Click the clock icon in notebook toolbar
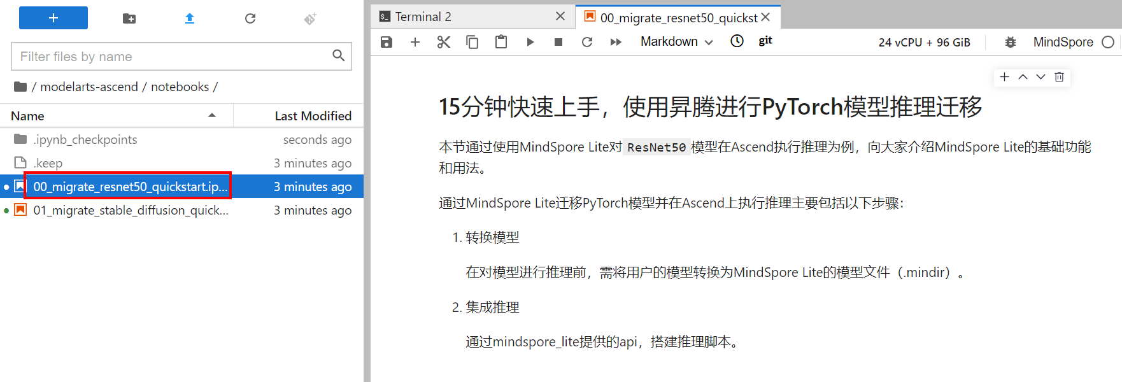This screenshot has width=1122, height=382. (x=737, y=41)
